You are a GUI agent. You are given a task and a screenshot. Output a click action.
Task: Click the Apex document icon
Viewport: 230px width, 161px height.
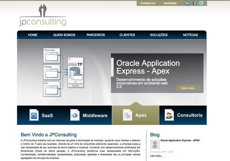click(x=127, y=115)
